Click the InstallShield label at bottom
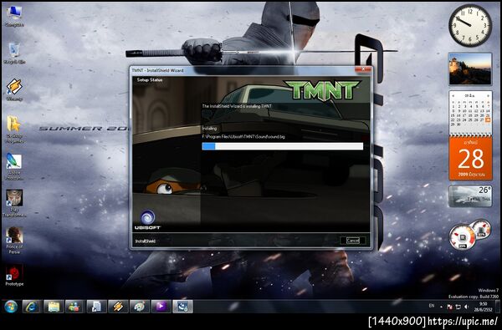Viewport: 502px width, 330px height. click(x=145, y=241)
